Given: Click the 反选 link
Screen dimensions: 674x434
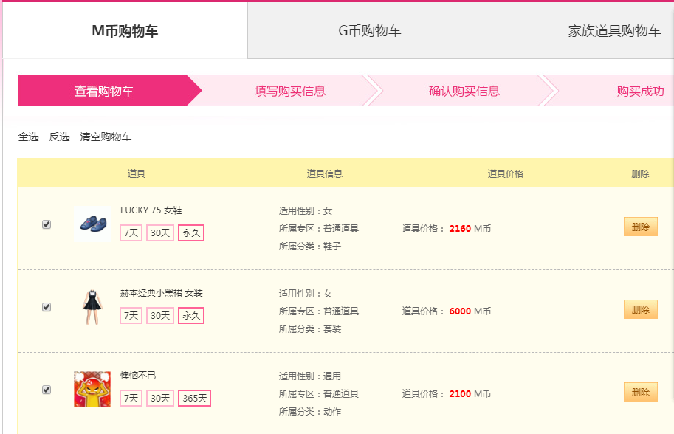Looking at the screenshot, I should pyautogui.click(x=59, y=137).
